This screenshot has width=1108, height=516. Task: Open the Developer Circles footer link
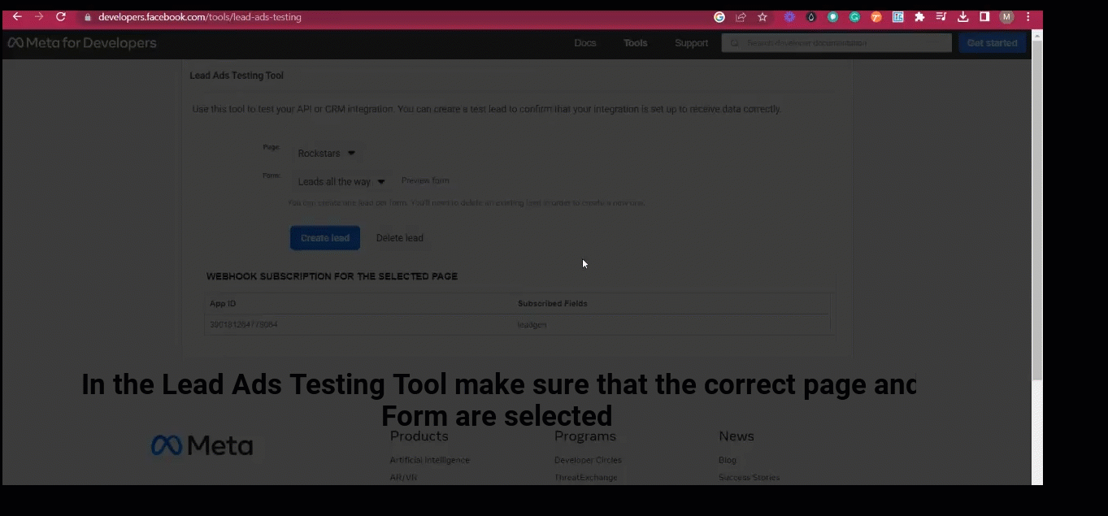click(588, 460)
